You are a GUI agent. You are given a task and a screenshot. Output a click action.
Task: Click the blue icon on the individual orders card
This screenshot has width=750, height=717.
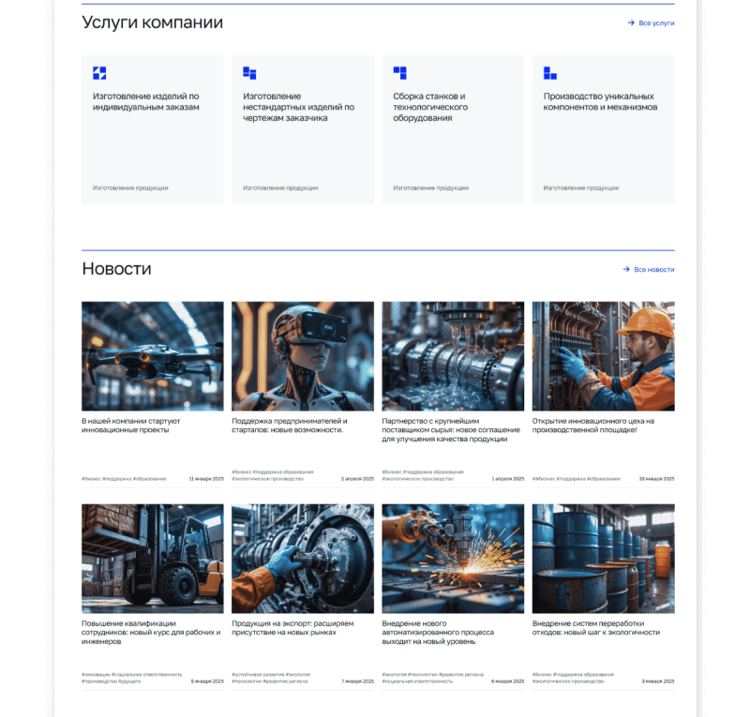coord(99,73)
